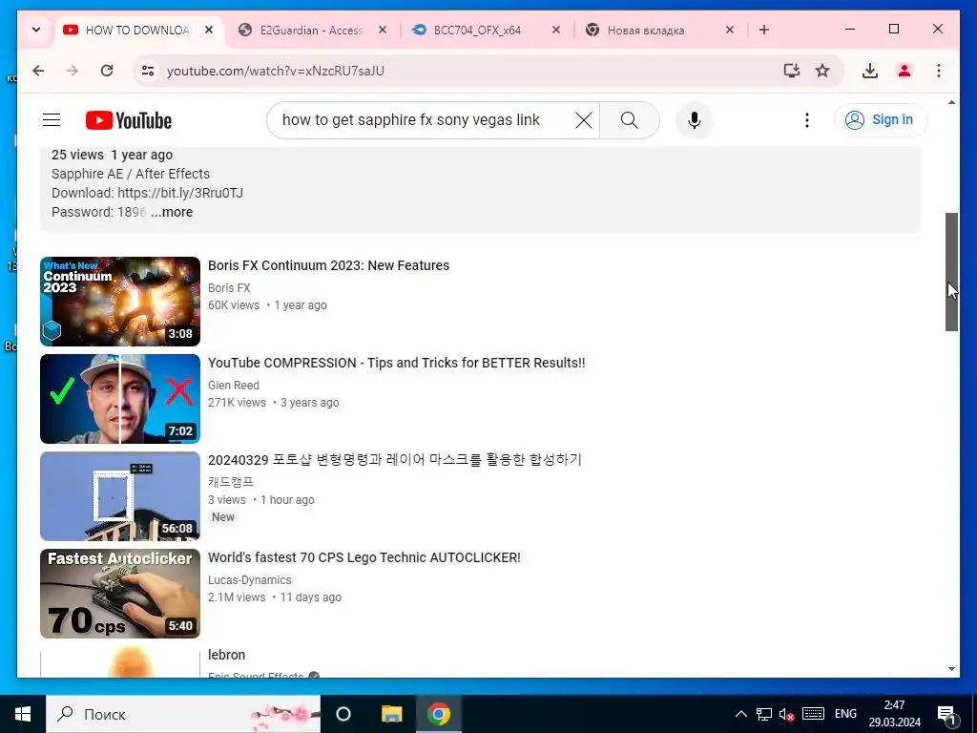Screen dimensions: 977x733
Task: Switch to the Новая вкладка tab
Action: [646, 30]
